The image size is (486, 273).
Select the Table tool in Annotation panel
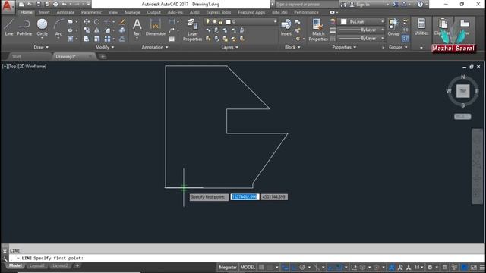[172, 39]
